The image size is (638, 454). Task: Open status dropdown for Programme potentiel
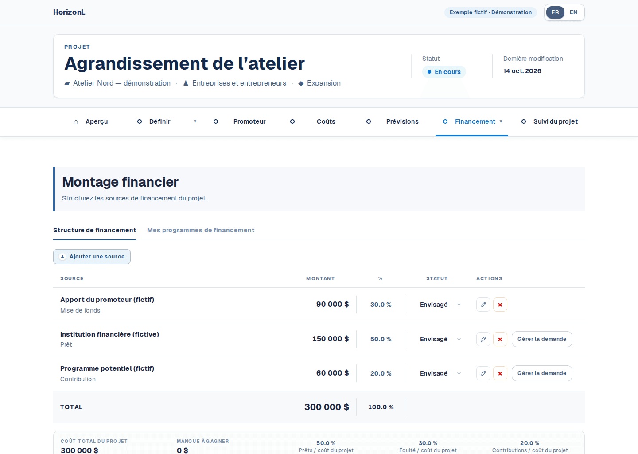coord(440,373)
